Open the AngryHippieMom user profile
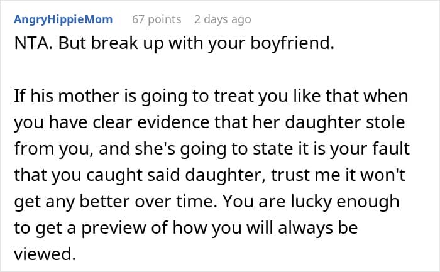The height and width of the screenshot is (272, 440). (63, 19)
